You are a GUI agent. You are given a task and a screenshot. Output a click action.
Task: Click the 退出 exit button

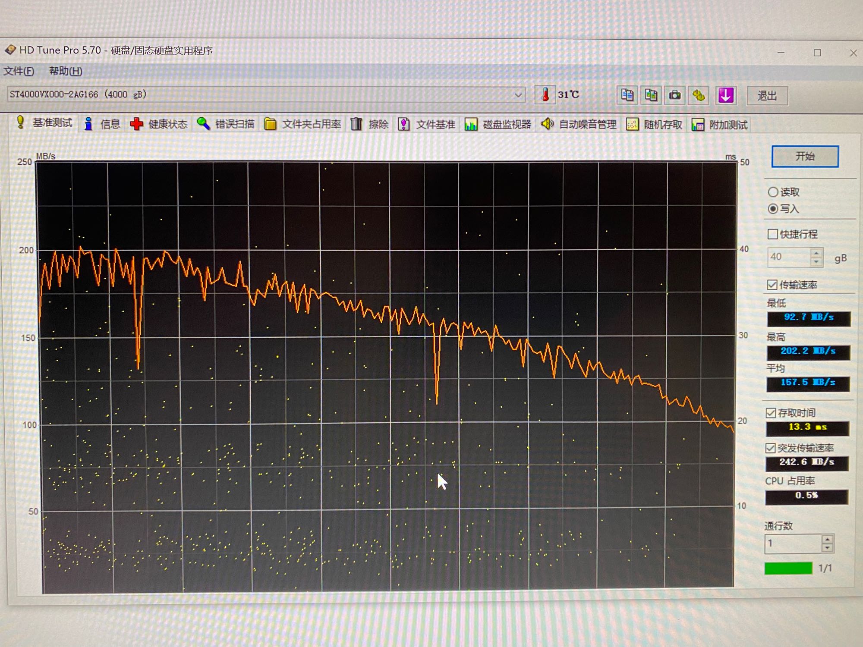click(x=767, y=95)
